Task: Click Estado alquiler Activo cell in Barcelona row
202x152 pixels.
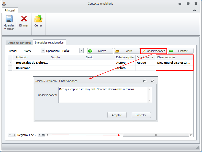Action: (x=125, y=68)
